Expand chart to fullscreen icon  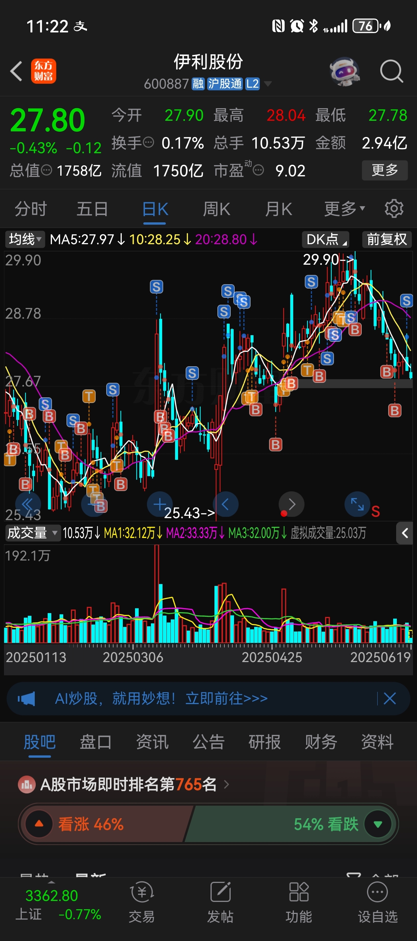357,504
